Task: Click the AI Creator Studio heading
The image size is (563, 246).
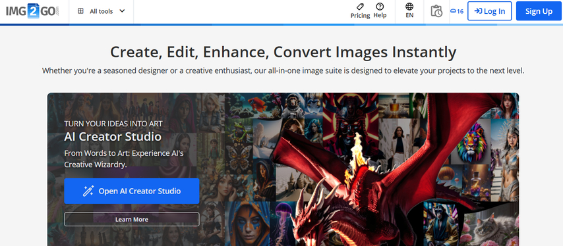Action: tap(113, 136)
